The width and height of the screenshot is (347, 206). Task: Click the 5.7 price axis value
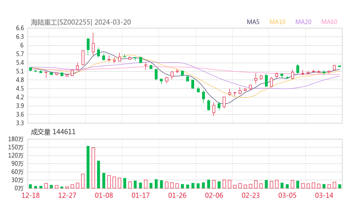20,54
